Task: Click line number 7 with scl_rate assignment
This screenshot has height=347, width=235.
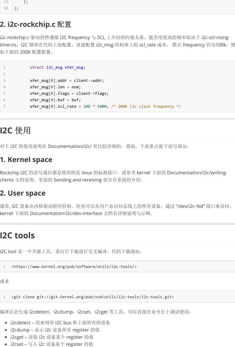Action: click(4, 106)
